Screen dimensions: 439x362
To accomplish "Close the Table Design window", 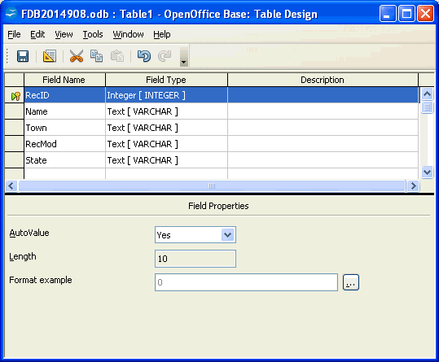I will (425, 13).
